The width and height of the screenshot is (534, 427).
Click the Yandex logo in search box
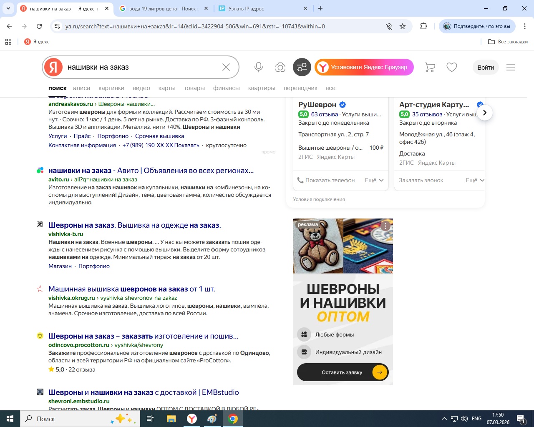point(53,67)
